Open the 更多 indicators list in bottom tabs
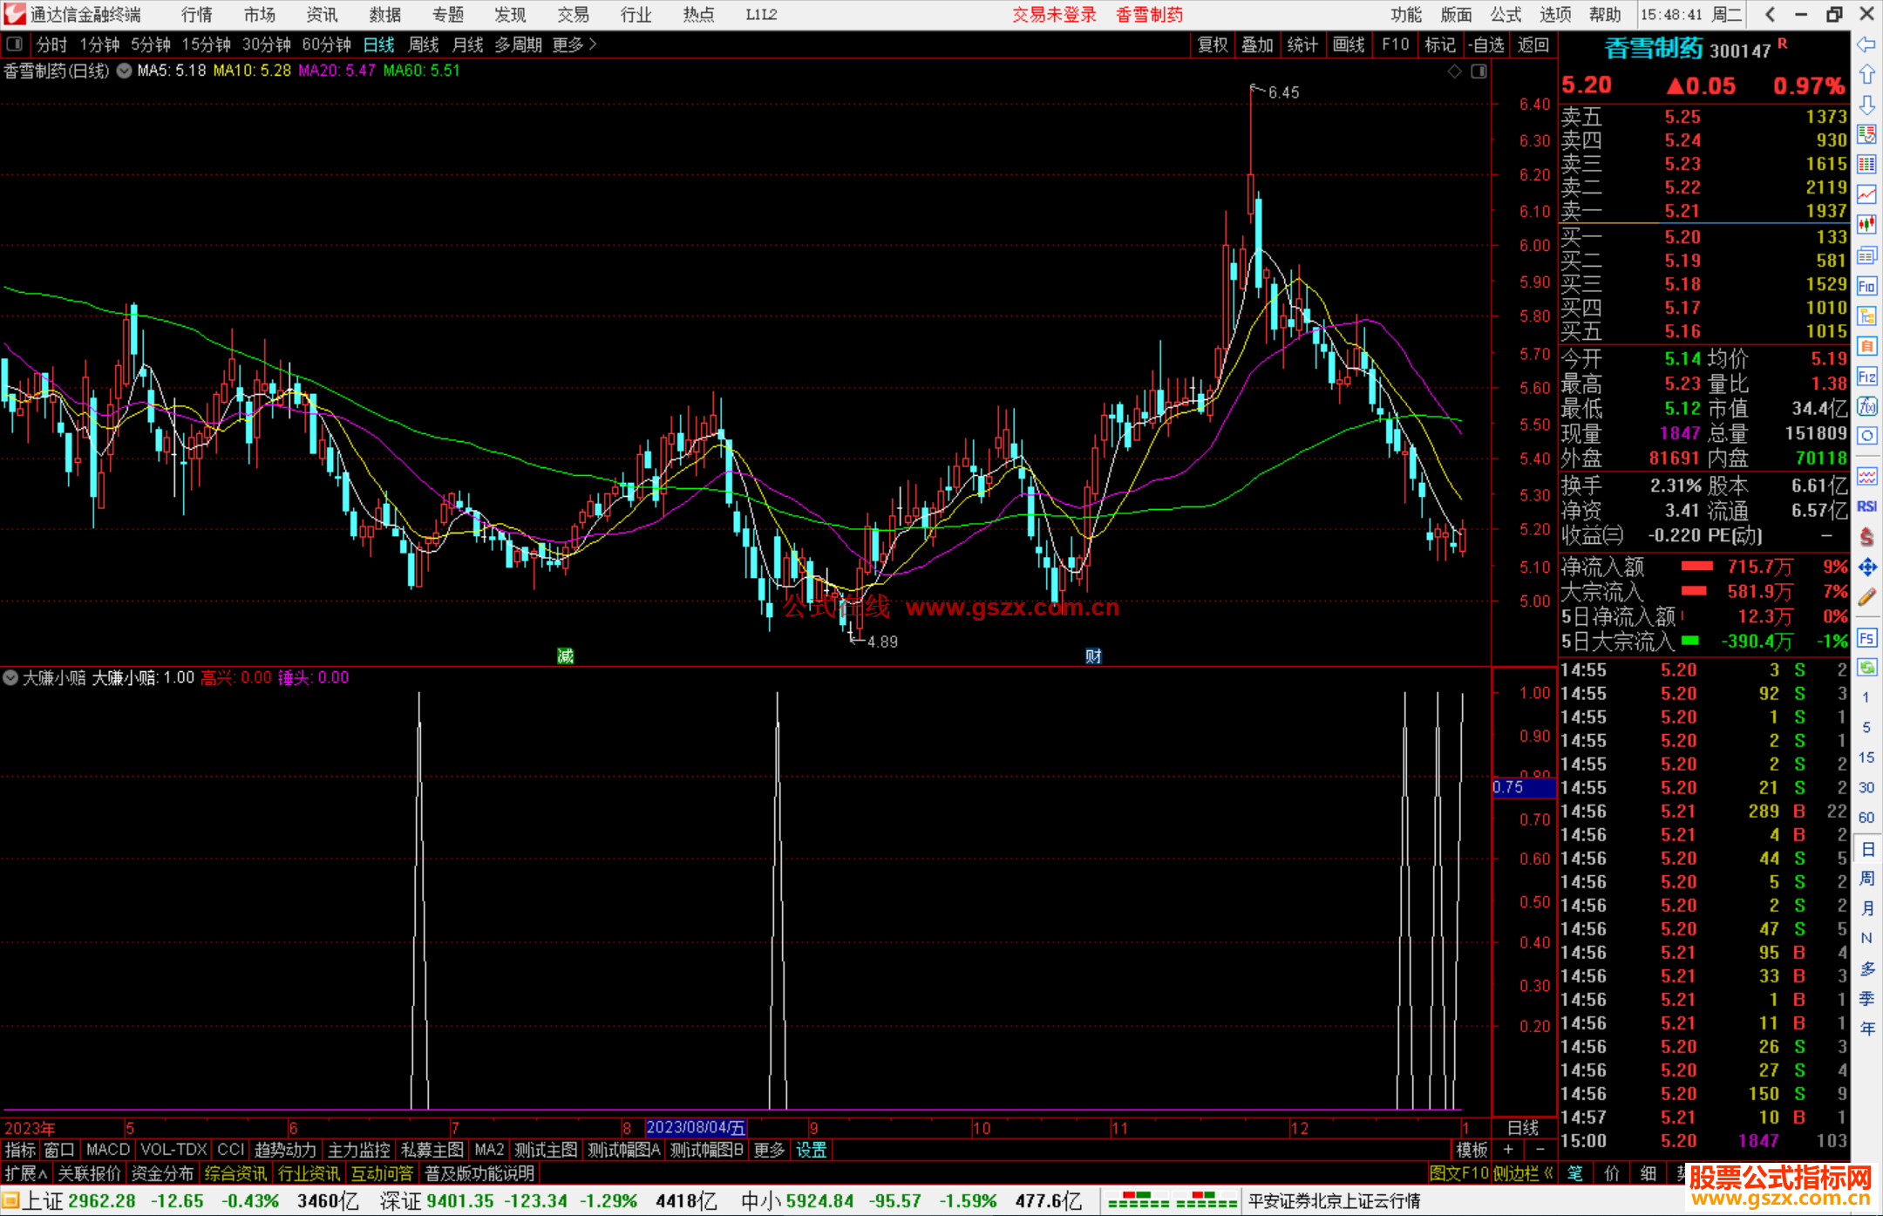Image resolution: width=1883 pixels, height=1216 pixels. pos(769,1150)
